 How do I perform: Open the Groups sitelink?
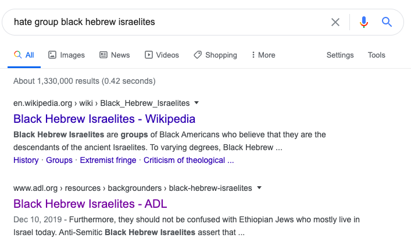point(59,160)
